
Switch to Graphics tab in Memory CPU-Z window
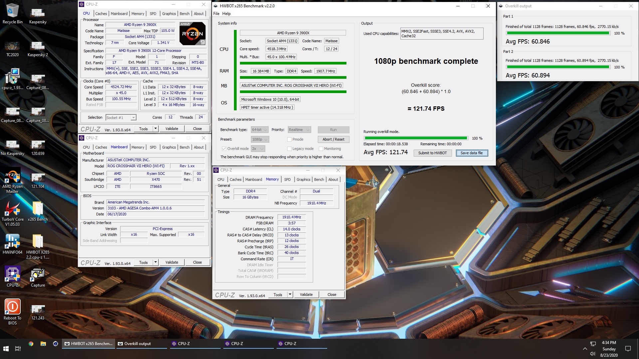point(303,179)
